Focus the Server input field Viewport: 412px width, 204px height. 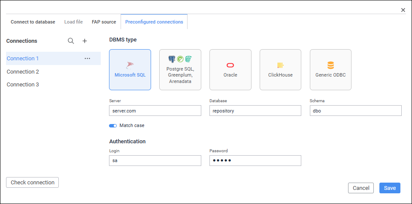pyautogui.click(x=155, y=110)
